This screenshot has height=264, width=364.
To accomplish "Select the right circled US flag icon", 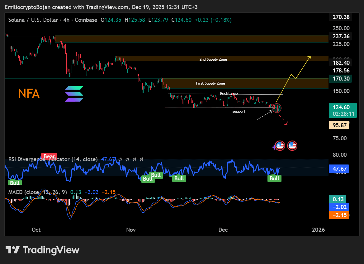I will [292, 146].
